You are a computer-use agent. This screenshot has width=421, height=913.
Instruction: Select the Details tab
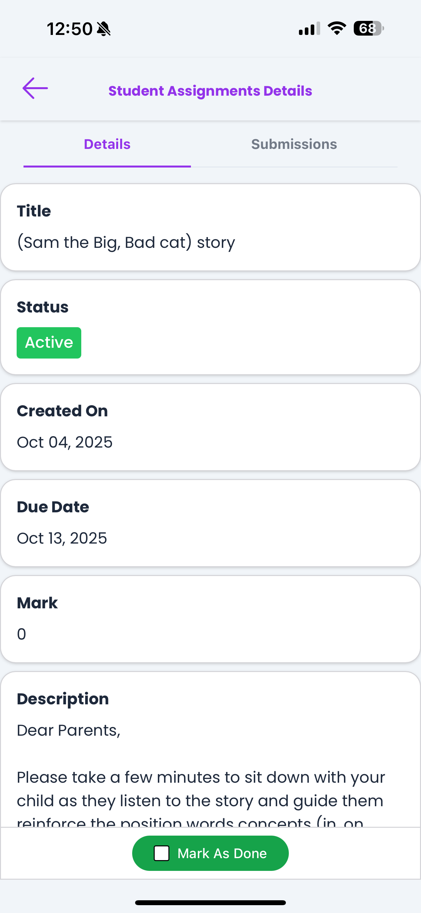tap(107, 145)
